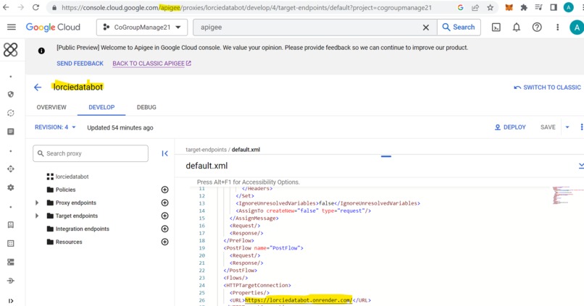Click the browser address bar URL
Viewport: 584px width, 306px height.
tap(246, 7)
